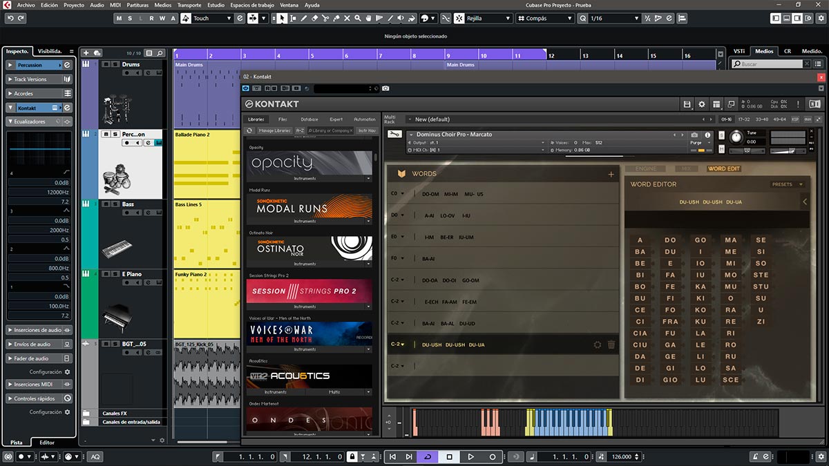The image size is (829, 466).
Task: Click the Instr Nav button
Action: tap(366, 130)
